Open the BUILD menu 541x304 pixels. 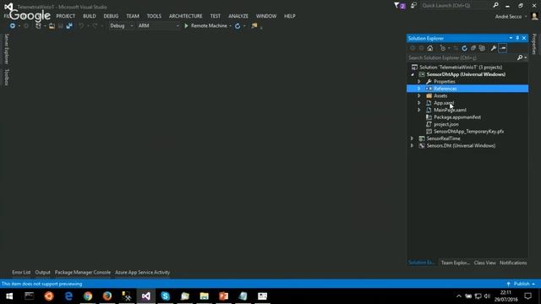[x=90, y=16]
